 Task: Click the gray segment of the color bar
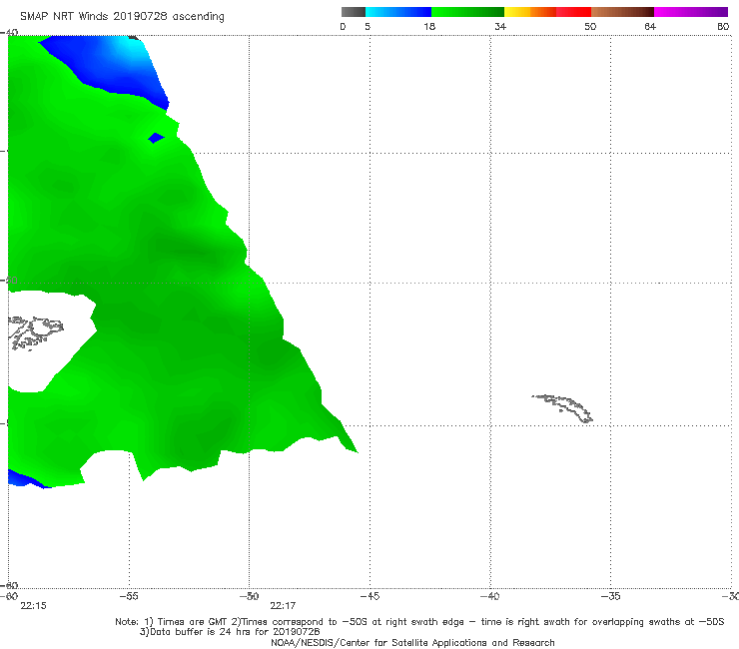[x=354, y=12]
